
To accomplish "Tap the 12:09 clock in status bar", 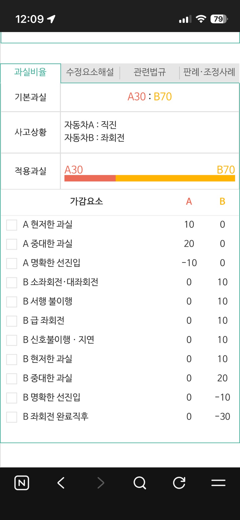I will click(x=29, y=19).
